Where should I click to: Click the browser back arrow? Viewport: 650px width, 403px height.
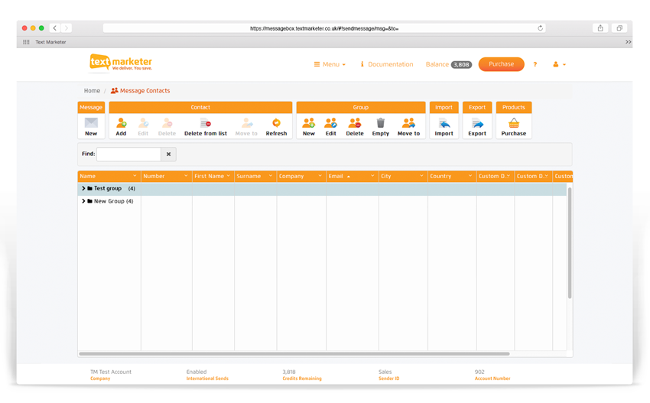pyautogui.click(x=55, y=28)
